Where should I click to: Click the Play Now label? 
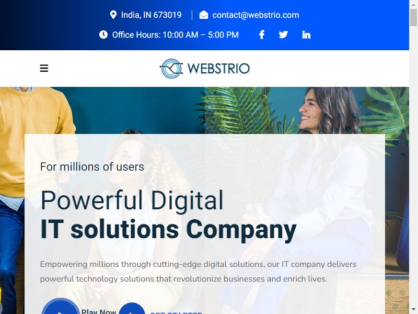click(x=99, y=311)
